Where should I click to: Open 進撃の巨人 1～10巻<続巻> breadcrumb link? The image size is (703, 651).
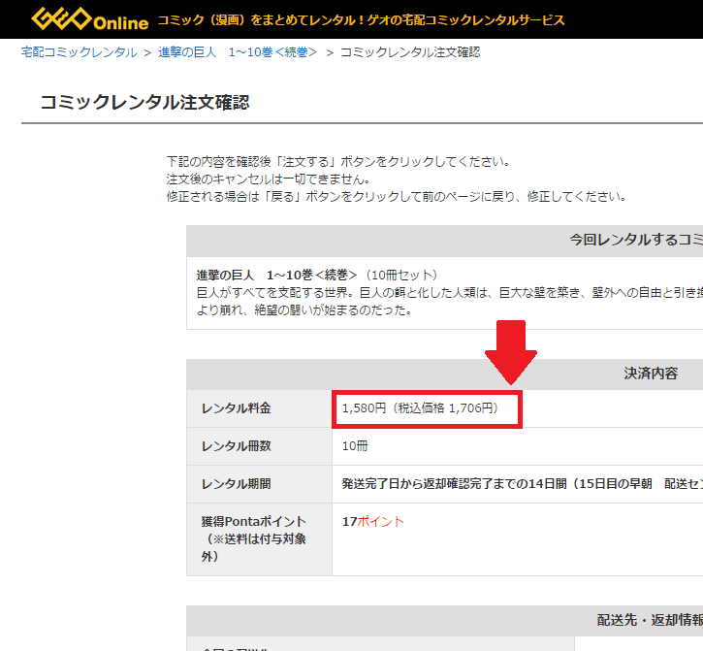click(238, 52)
